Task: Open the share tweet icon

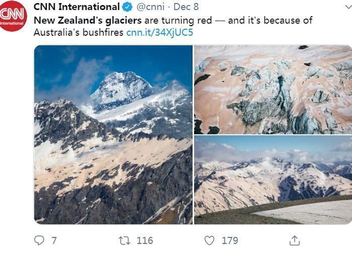Action: [x=295, y=240]
